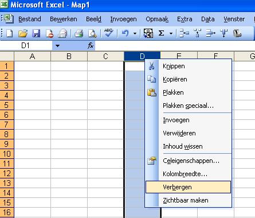Click the Name Box showing D1

click(x=26, y=46)
